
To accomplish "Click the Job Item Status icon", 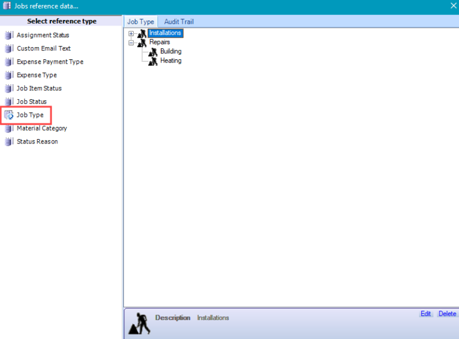I will click(x=9, y=89).
